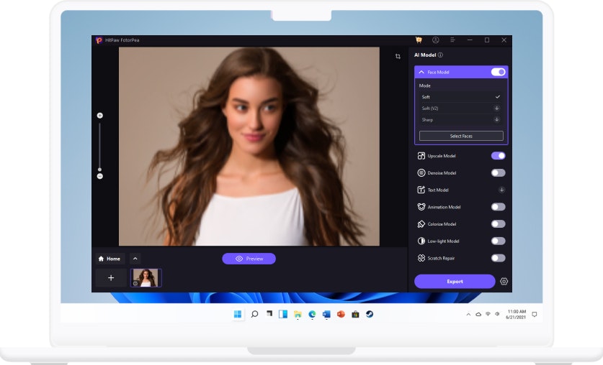The width and height of the screenshot is (603, 365).
Task: Open the shopping cart purchase icon
Action: [419, 40]
